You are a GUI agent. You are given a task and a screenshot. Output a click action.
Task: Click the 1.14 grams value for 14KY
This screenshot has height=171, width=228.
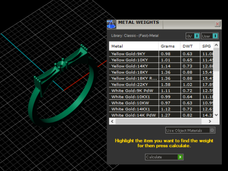(x=166, y=66)
